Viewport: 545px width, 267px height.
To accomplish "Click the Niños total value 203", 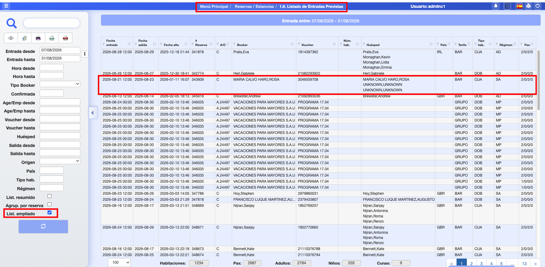I will 351,263.
